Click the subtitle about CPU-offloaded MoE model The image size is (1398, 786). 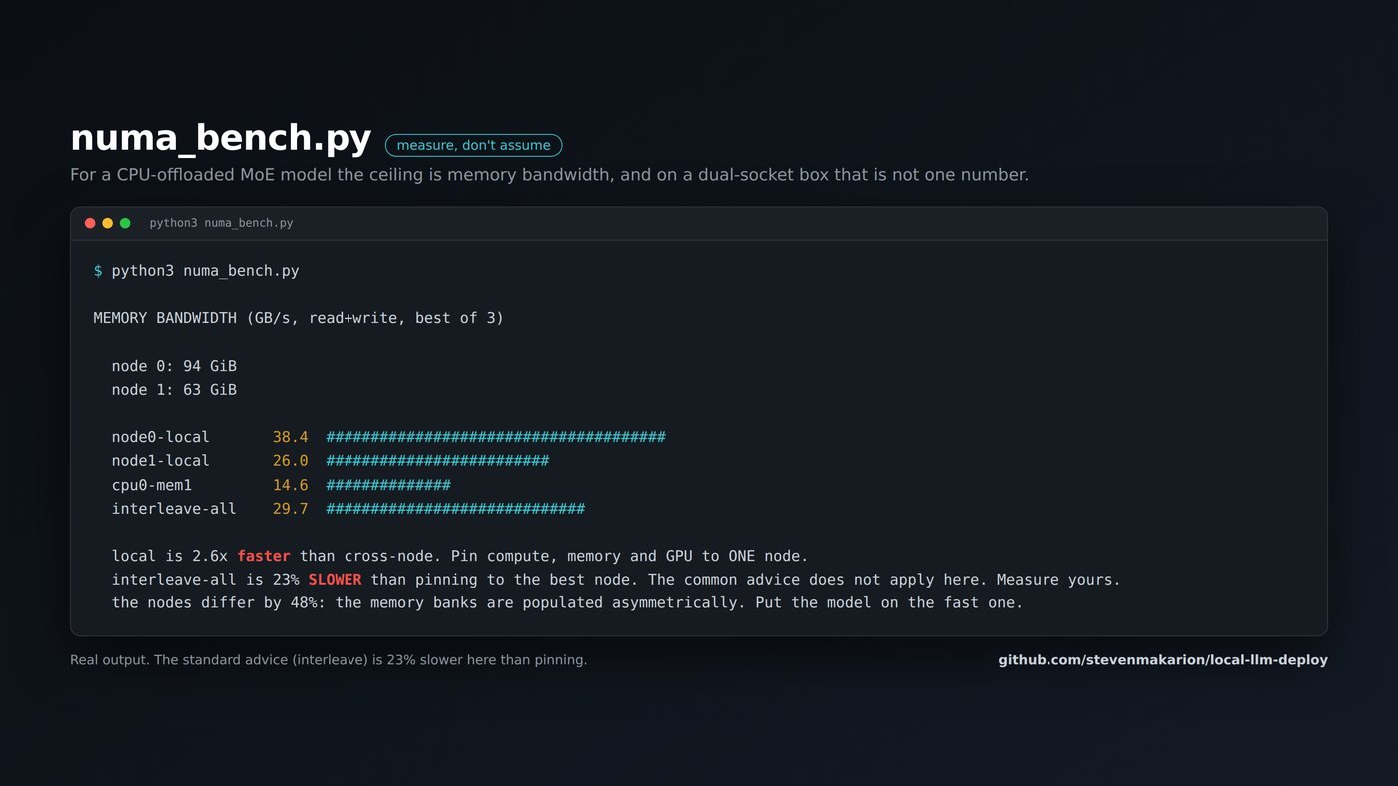[549, 175]
